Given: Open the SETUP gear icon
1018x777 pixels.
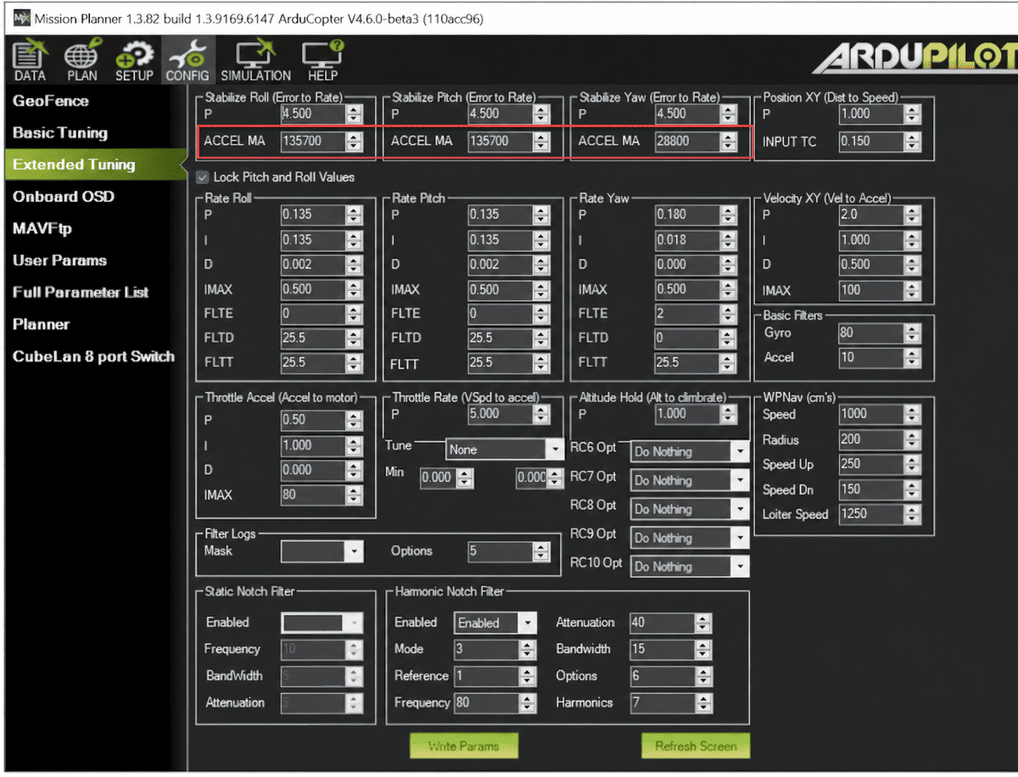Looking at the screenshot, I should coord(134,62).
